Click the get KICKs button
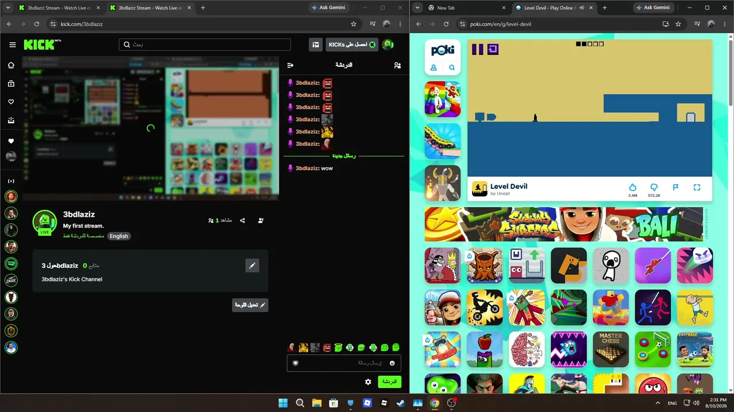The image size is (734, 412). [352, 45]
